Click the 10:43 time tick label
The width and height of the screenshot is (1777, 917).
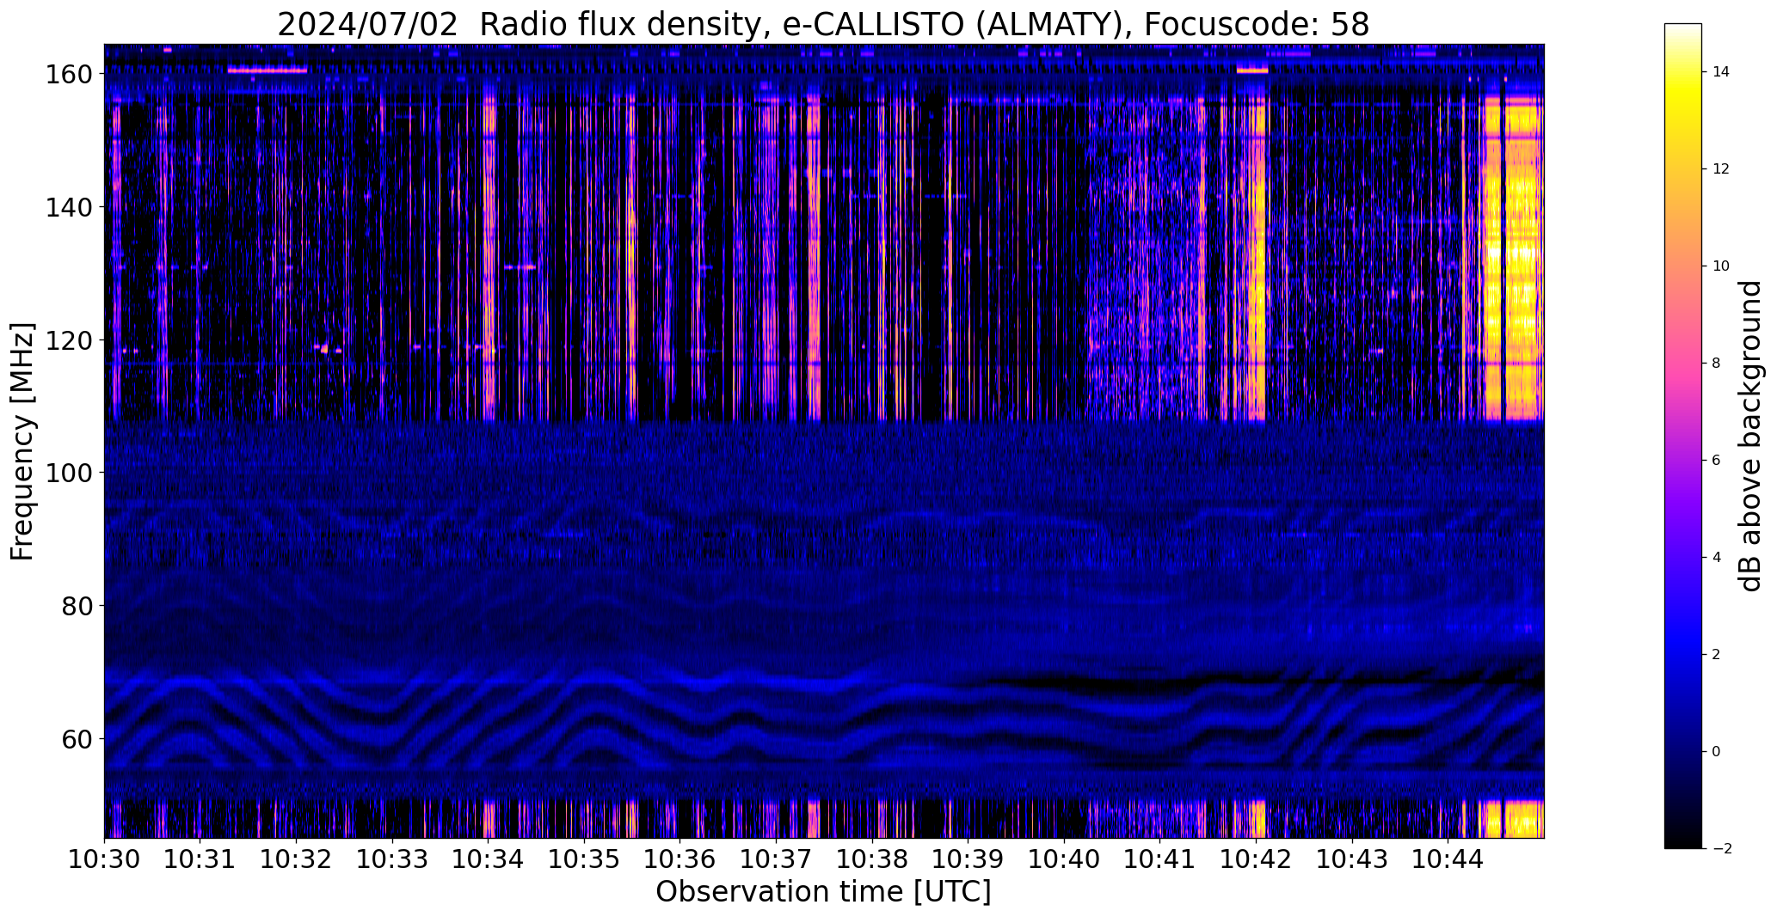[1352, 859]
